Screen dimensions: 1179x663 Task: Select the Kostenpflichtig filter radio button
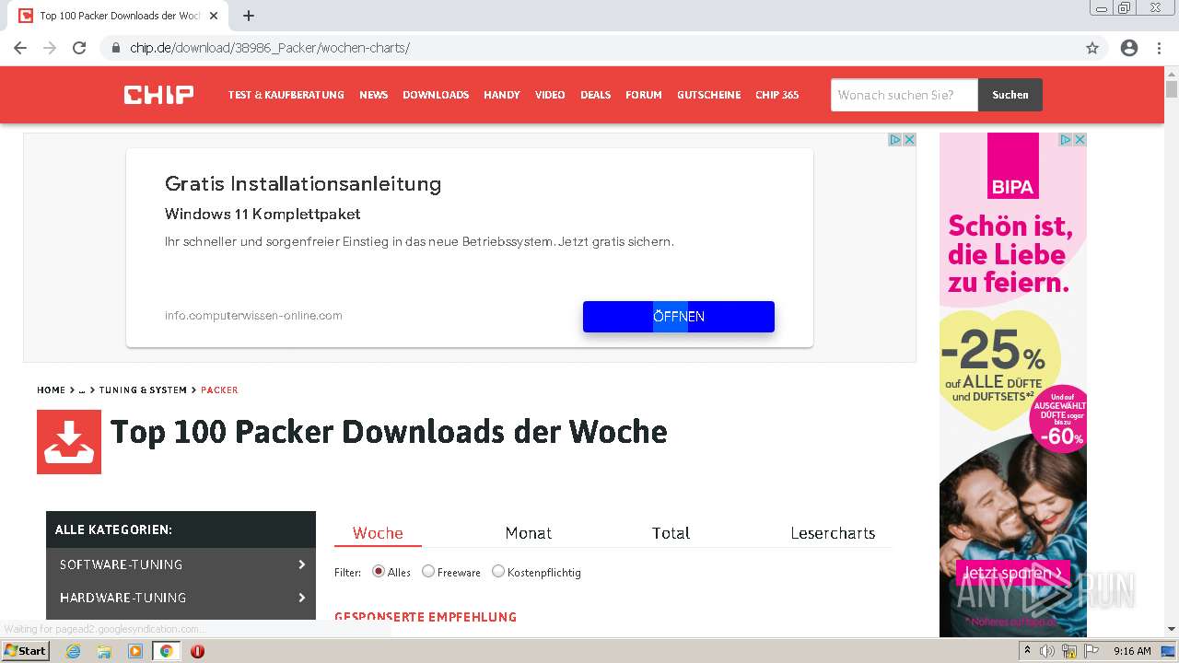coord(498,571)
